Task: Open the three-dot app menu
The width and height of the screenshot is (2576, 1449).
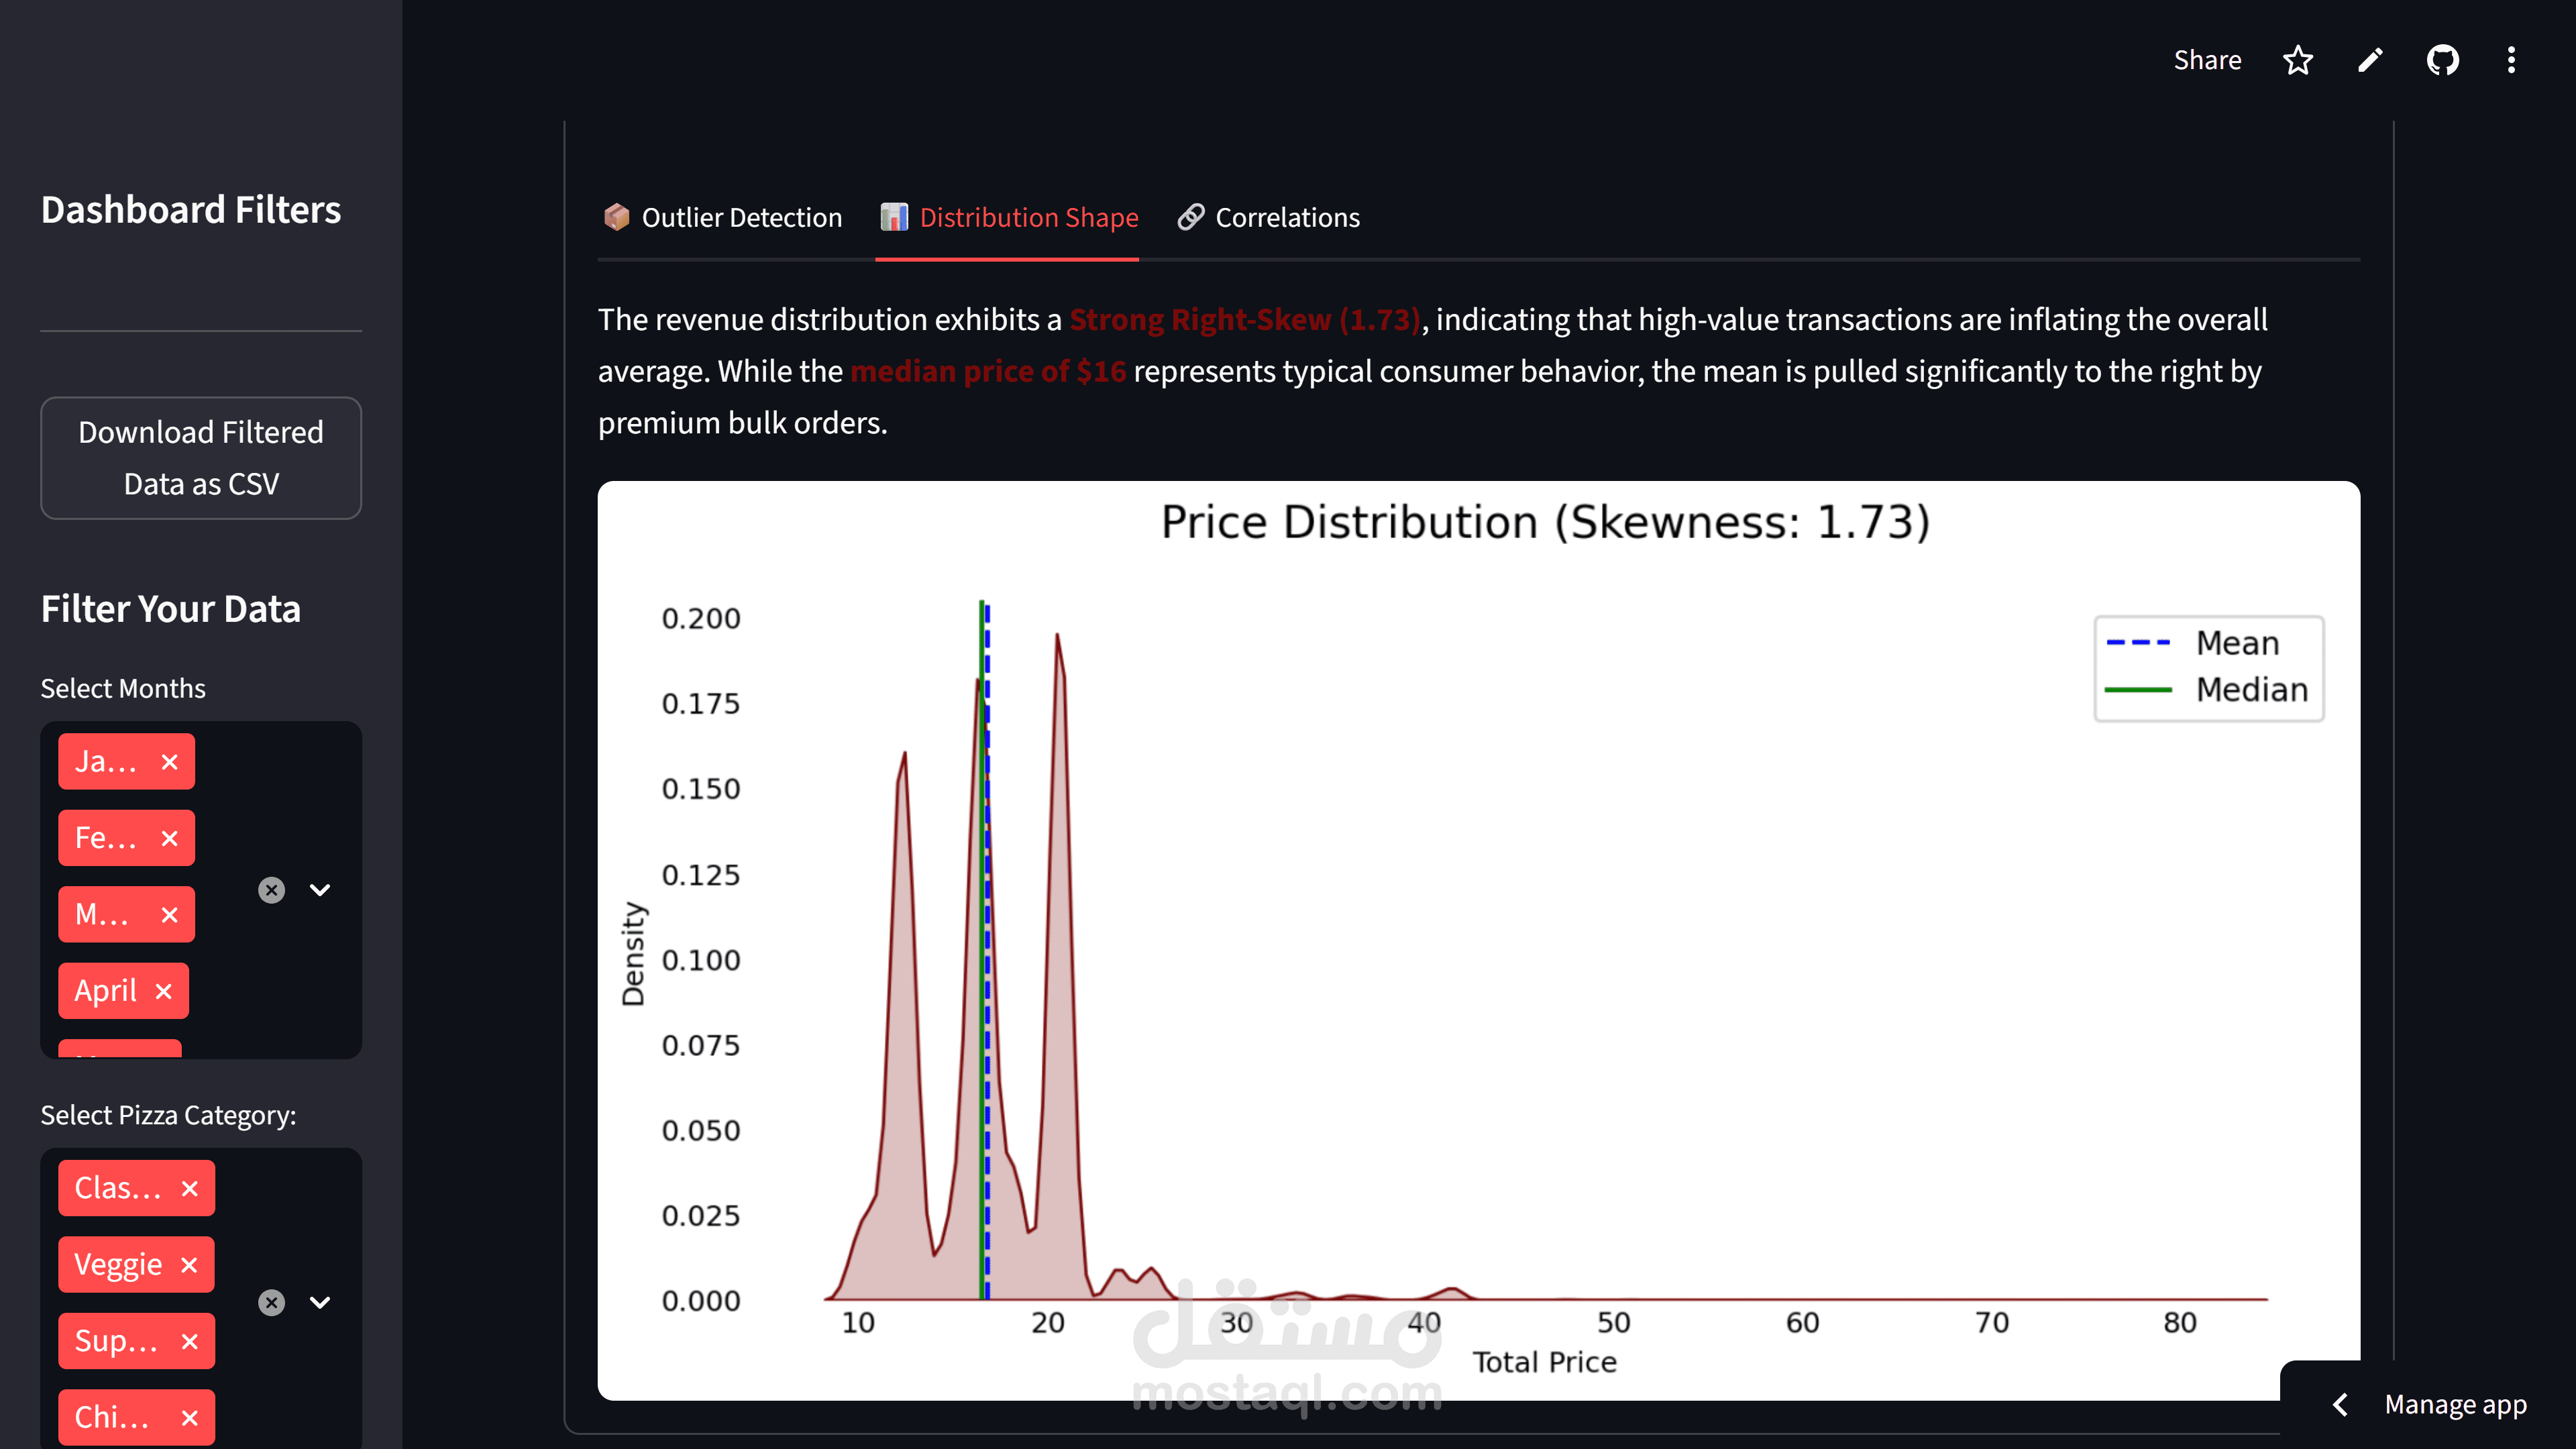Action: pos(2510,60)
